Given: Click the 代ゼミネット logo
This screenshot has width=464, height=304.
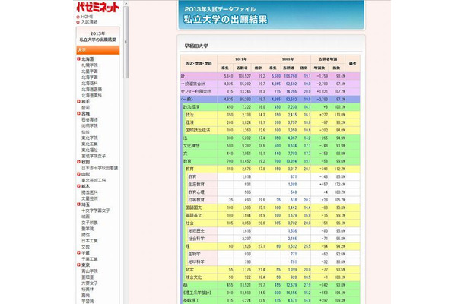Looking at the screenshot, I should [97, 7].
